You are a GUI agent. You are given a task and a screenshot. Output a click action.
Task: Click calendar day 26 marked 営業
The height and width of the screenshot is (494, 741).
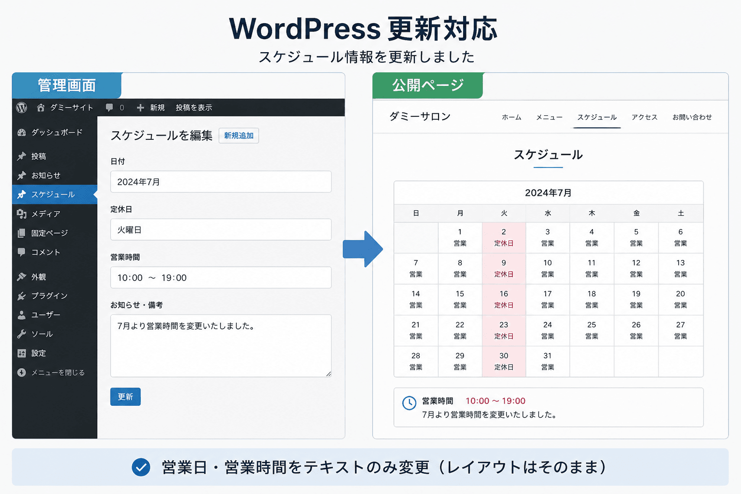pyautogui.click(x=636, y=330)
